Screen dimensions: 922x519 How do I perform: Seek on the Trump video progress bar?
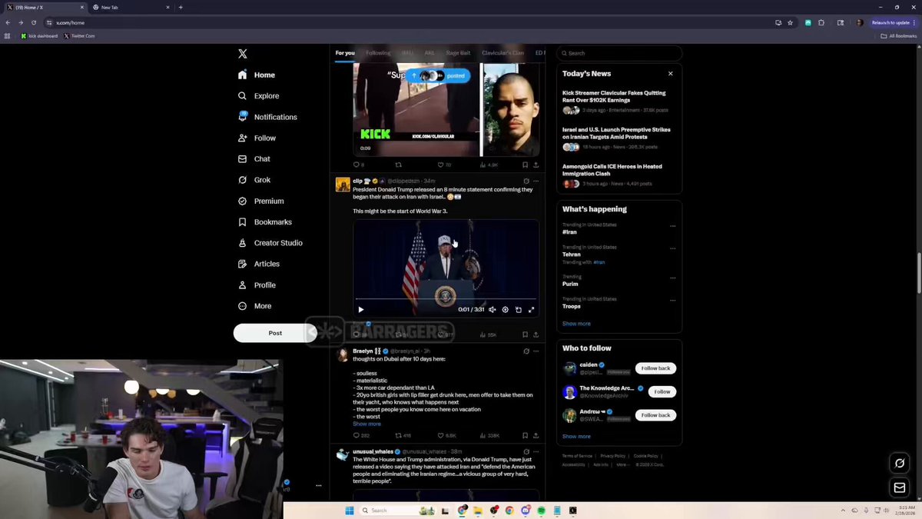pyautogui.click(x=446, y=299)
